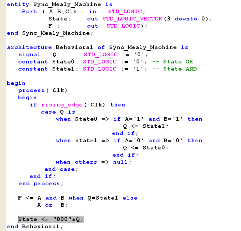The image size is (241, 231).
Task: Click the 'end process;' line
Action: (41, 184)
